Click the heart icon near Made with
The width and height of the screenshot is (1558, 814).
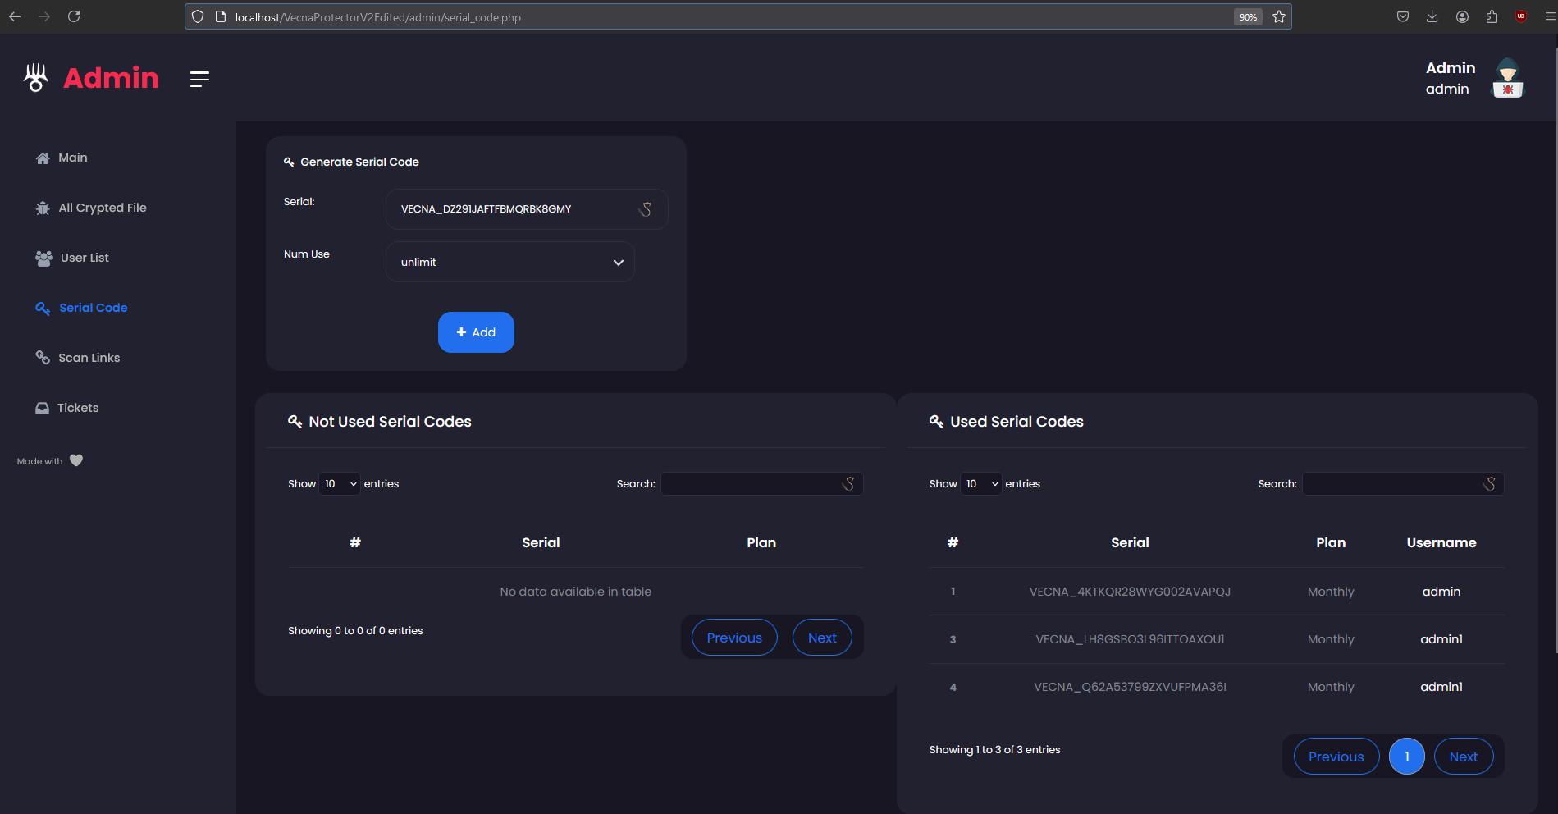(76, 460)
